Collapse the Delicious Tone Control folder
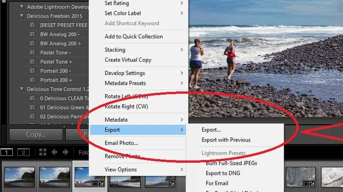This screenshot has width=343, height=192. (x=21, y=89)
